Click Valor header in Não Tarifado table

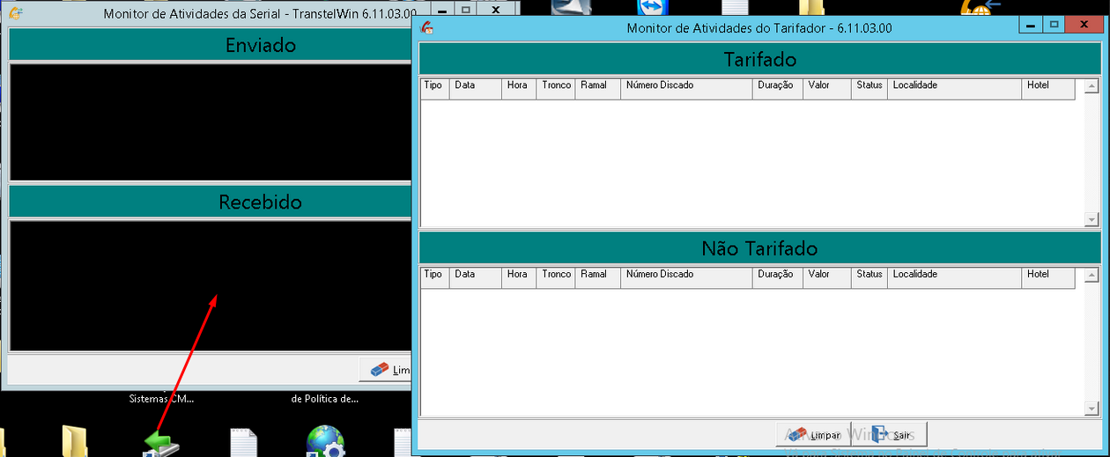coord(827,277)
